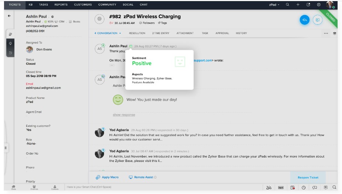Open the Social menu
Screen dimensions: 342x194
tap(128, 4)
